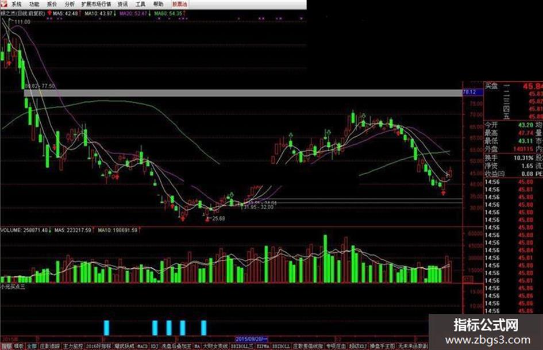Open the 分析 menu

(70, 4)
